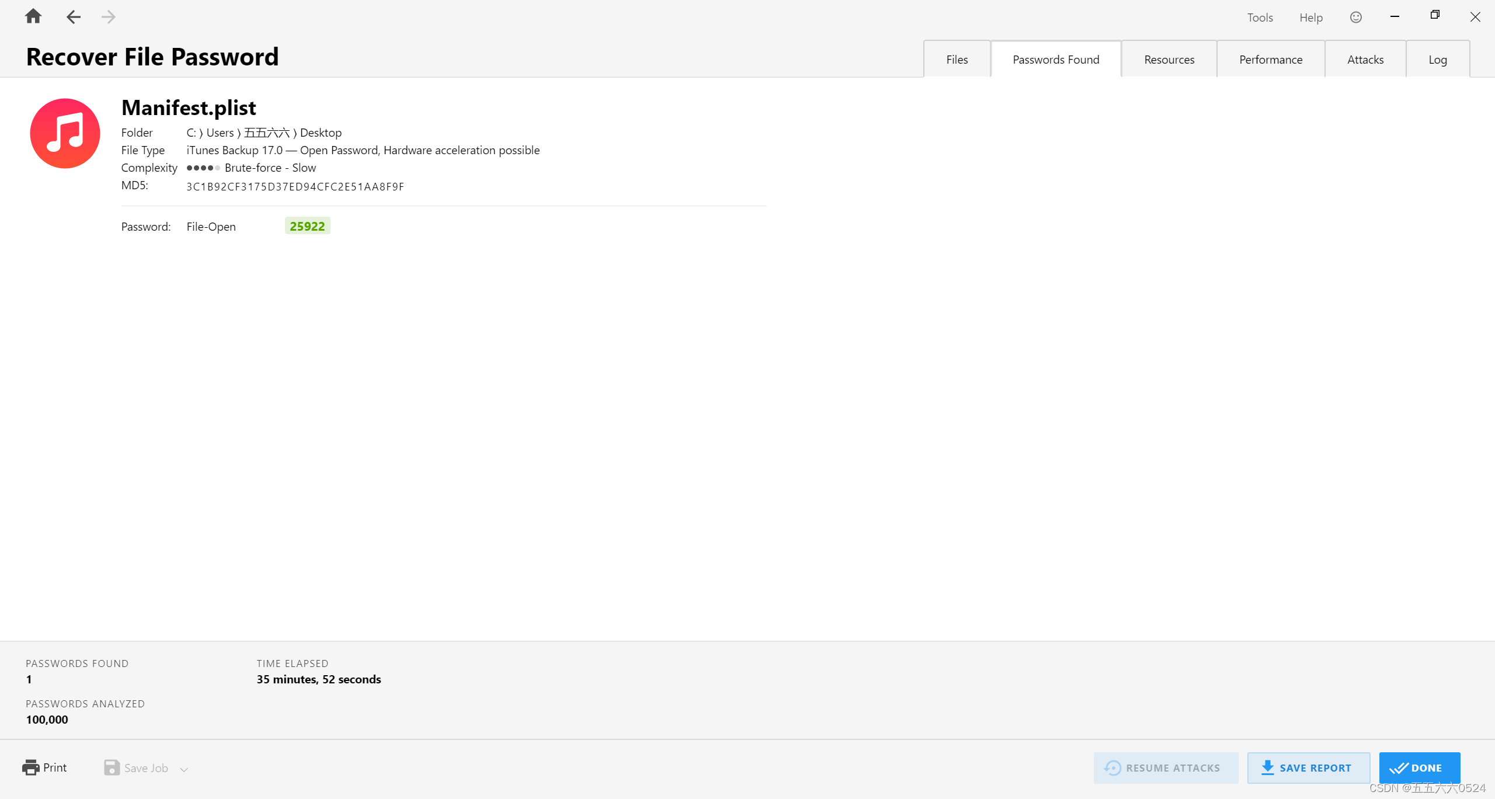Viewport: 1495px width, 799px height.
Task: Click the Save Job floppy icon
Action: (112, 767)
